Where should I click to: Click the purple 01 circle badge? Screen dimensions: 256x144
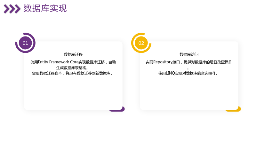(x=25, y=43)
